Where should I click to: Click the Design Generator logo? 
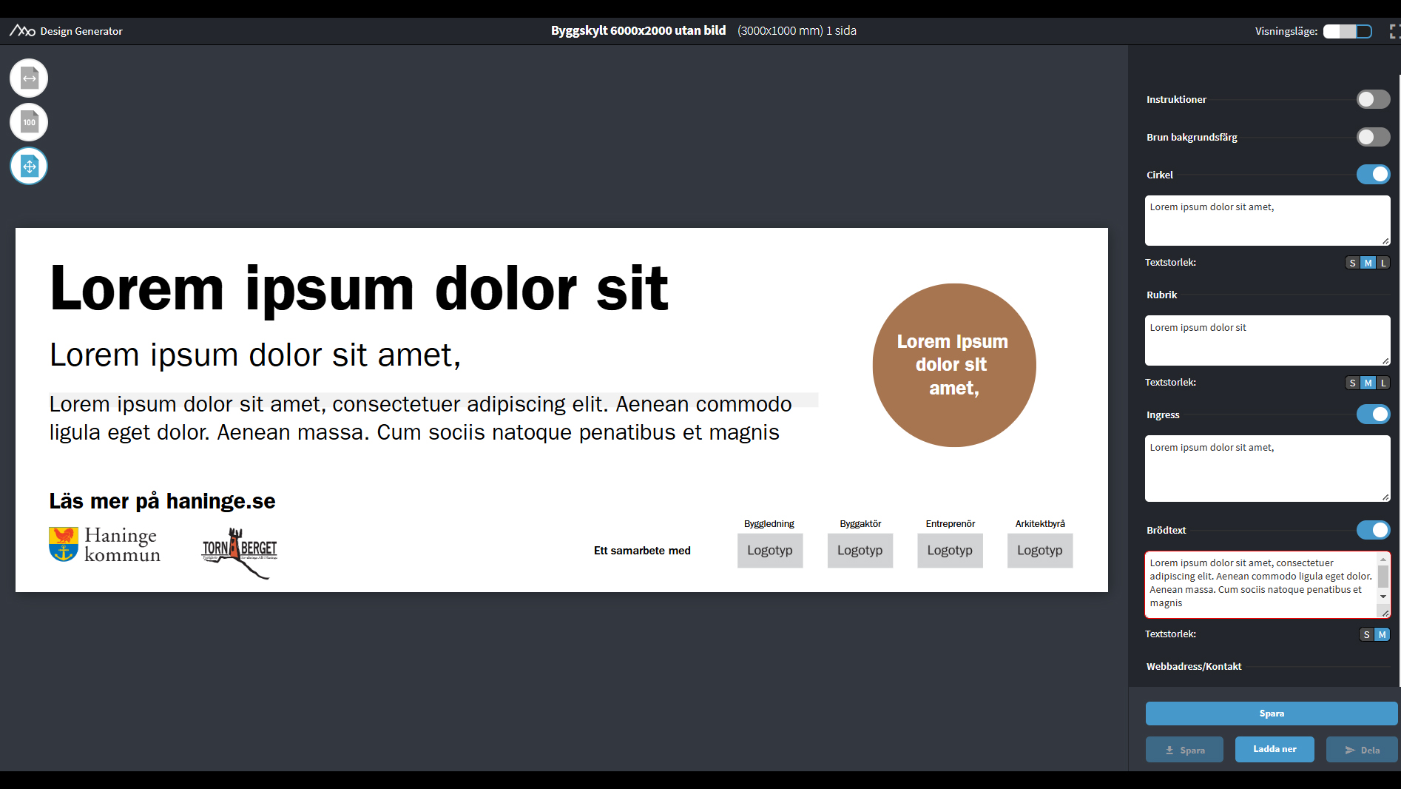[x=22, y=31]
